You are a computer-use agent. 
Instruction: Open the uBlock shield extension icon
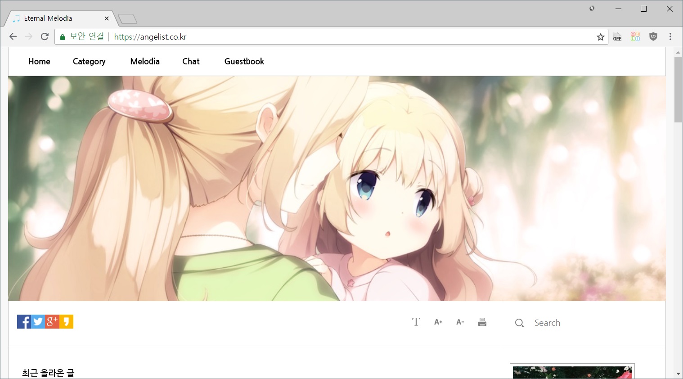[653, 37]
